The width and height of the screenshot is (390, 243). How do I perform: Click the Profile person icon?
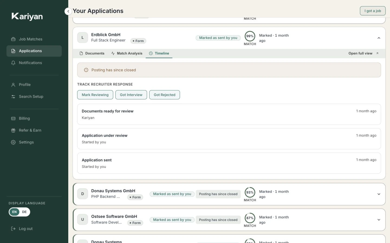[x=13, y=85]
